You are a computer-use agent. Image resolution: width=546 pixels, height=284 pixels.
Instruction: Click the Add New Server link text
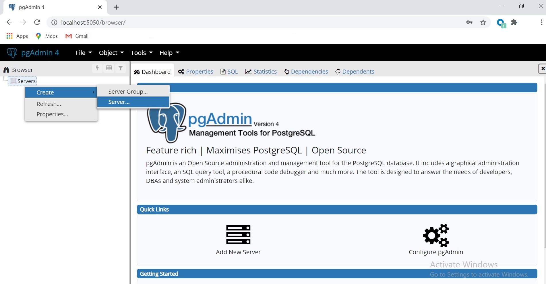238,252
